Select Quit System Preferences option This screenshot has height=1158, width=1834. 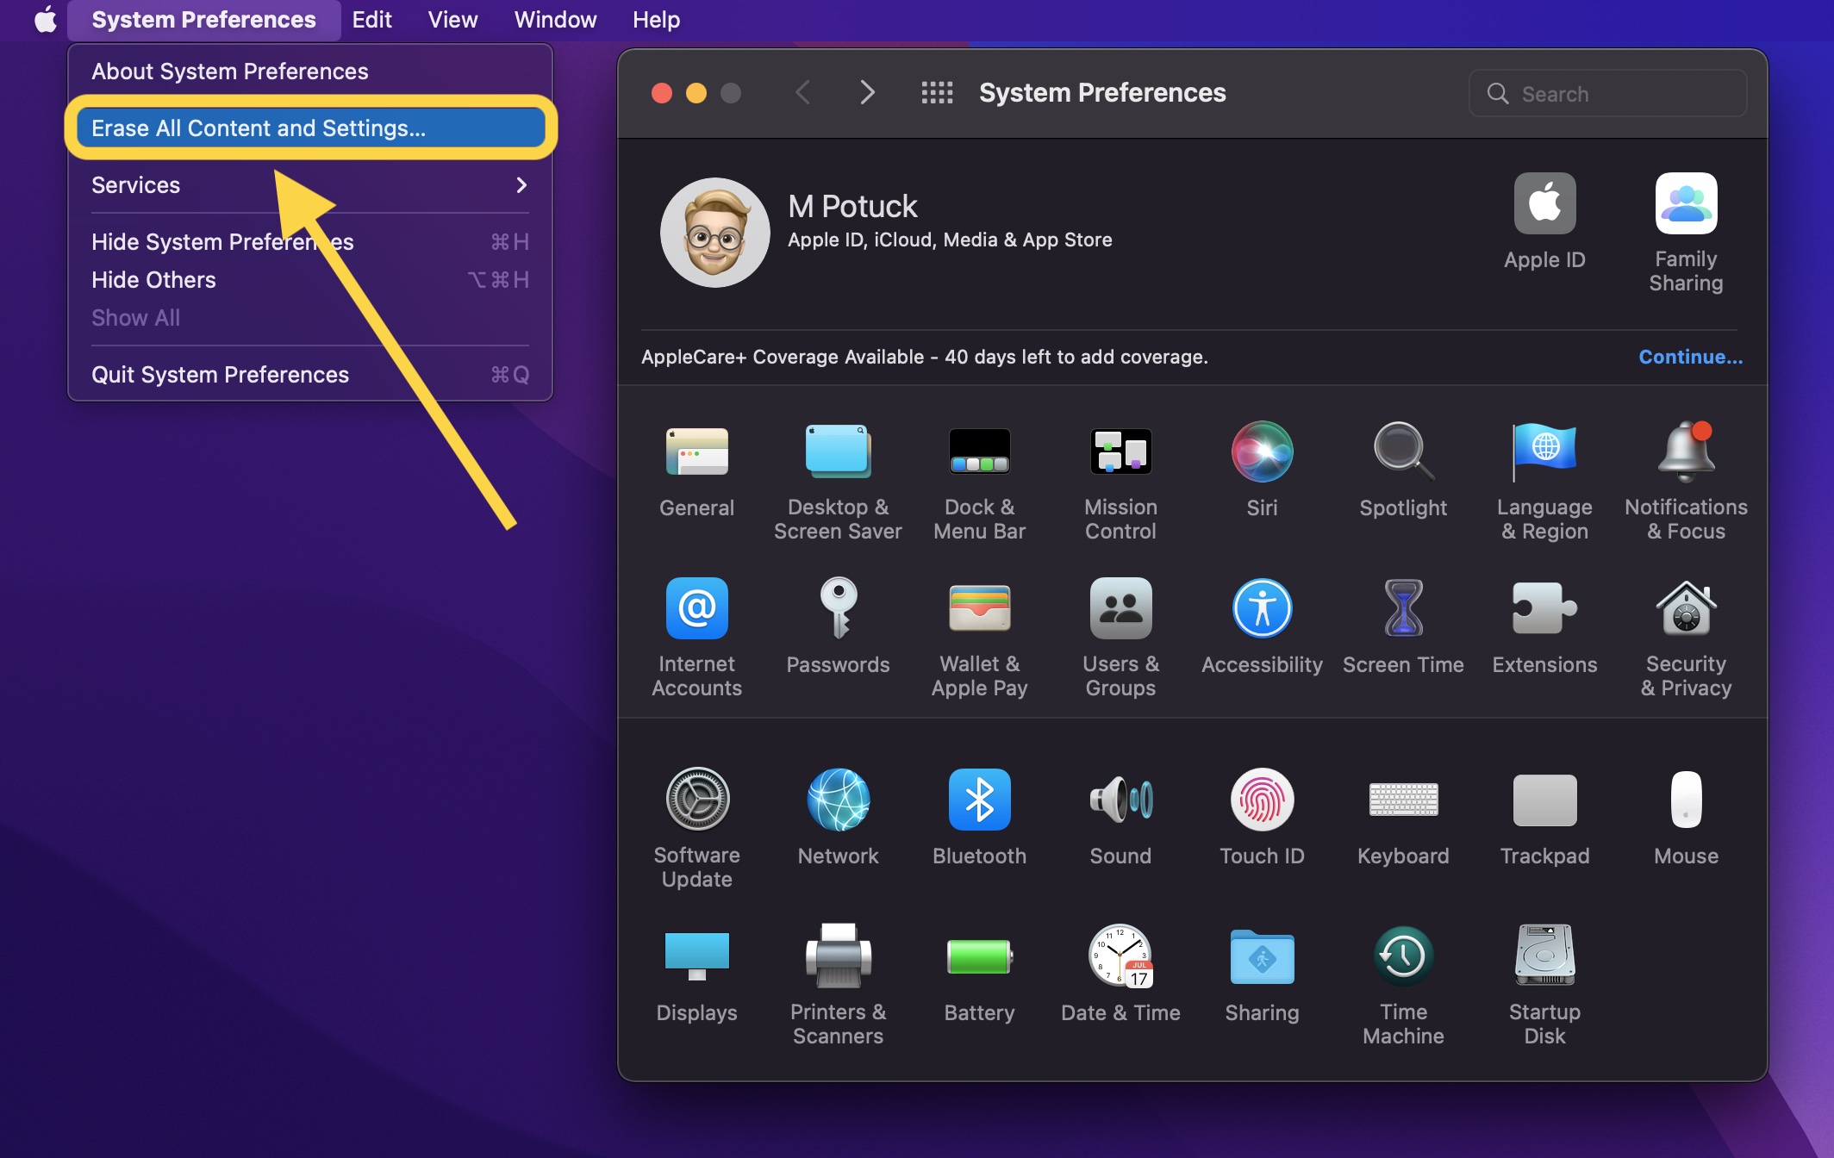pyautogui.click(x=220, y=374)
